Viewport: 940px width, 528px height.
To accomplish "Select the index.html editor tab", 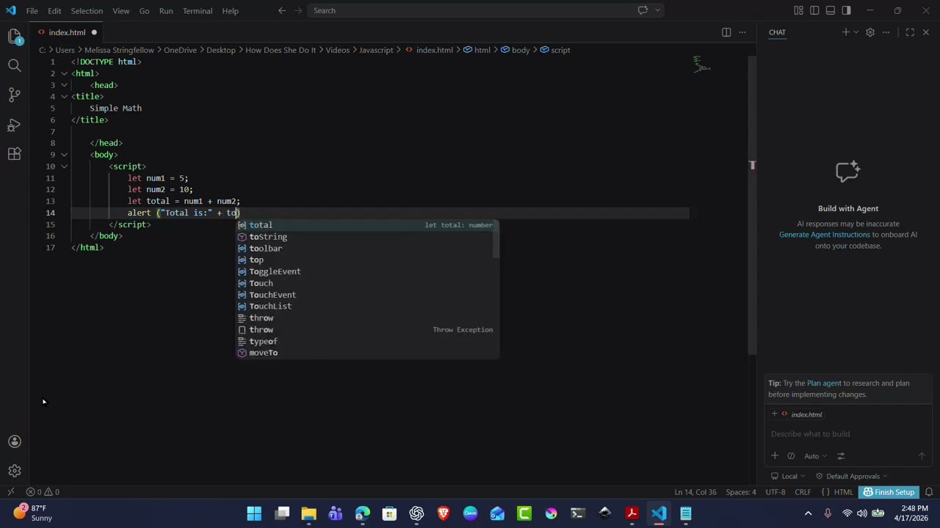I will click(67, 32).
